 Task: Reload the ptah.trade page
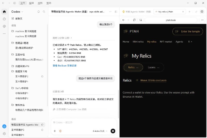(134, 20)
